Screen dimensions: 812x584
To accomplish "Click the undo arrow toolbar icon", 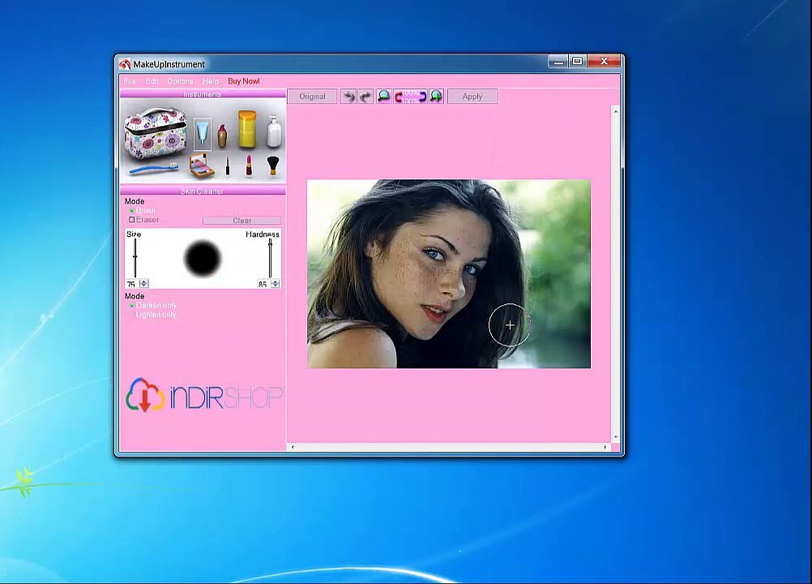I will [x=348, y=97].
